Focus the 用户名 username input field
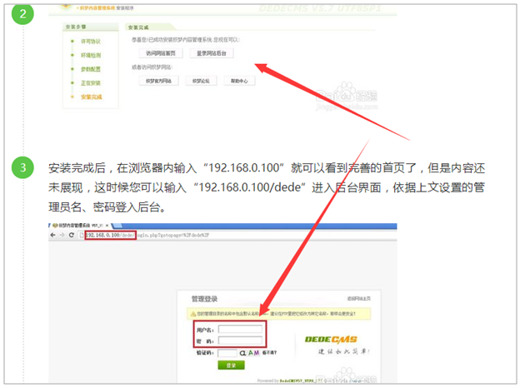520x388 pixels. (242, 330)
